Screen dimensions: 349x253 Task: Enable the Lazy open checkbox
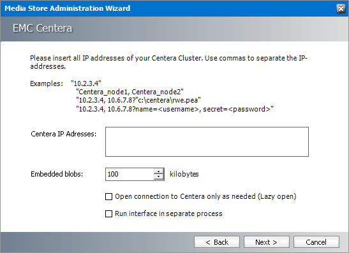pyautogui.click(x=108, y=196)
